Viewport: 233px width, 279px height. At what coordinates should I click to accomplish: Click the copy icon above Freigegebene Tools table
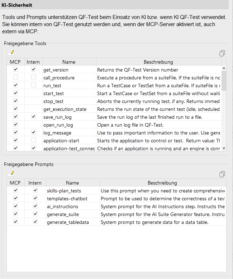click(x=222, y=53)
